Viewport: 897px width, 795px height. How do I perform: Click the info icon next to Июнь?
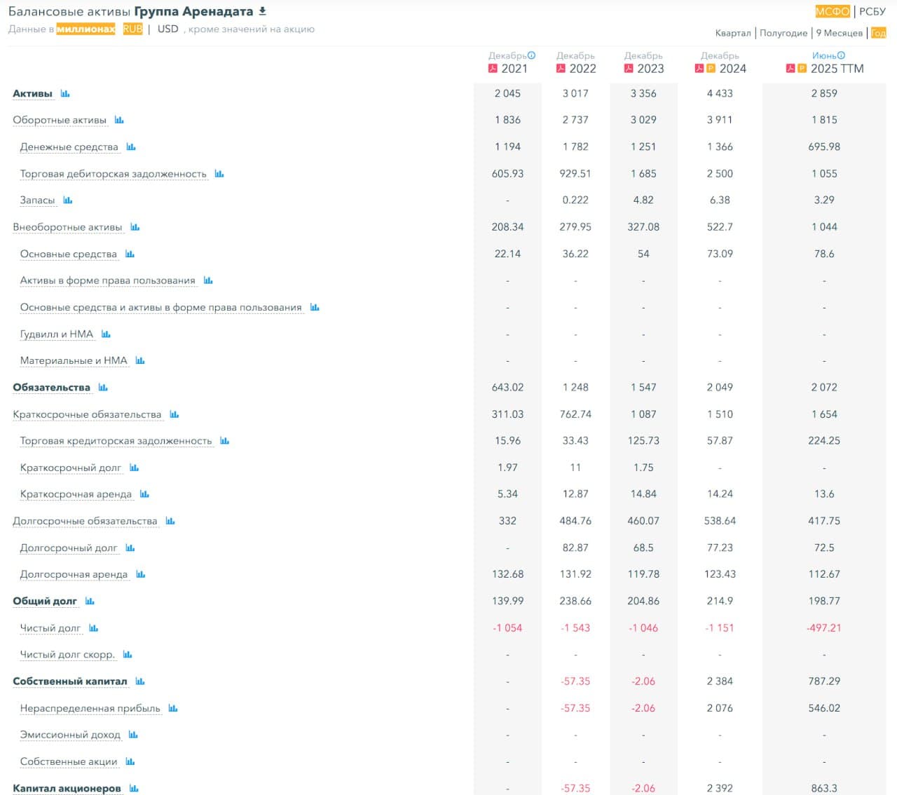tap(841, 55)
